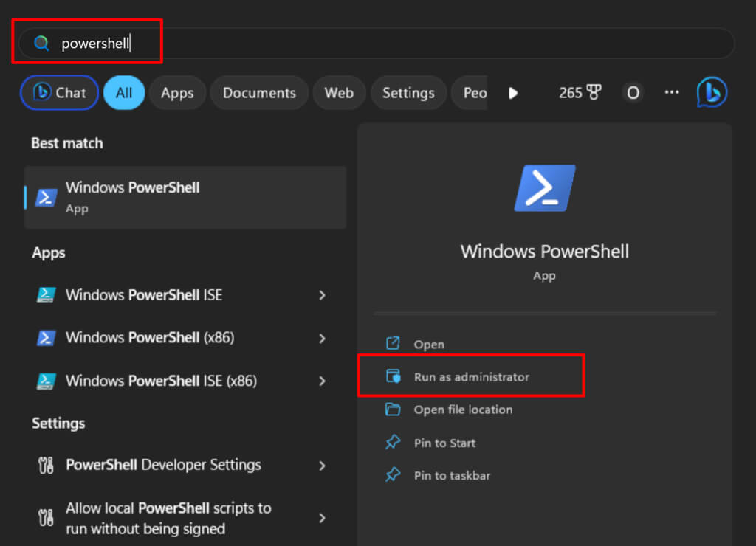
Task: Click the search magnifier icon
Action: (42, 44)
